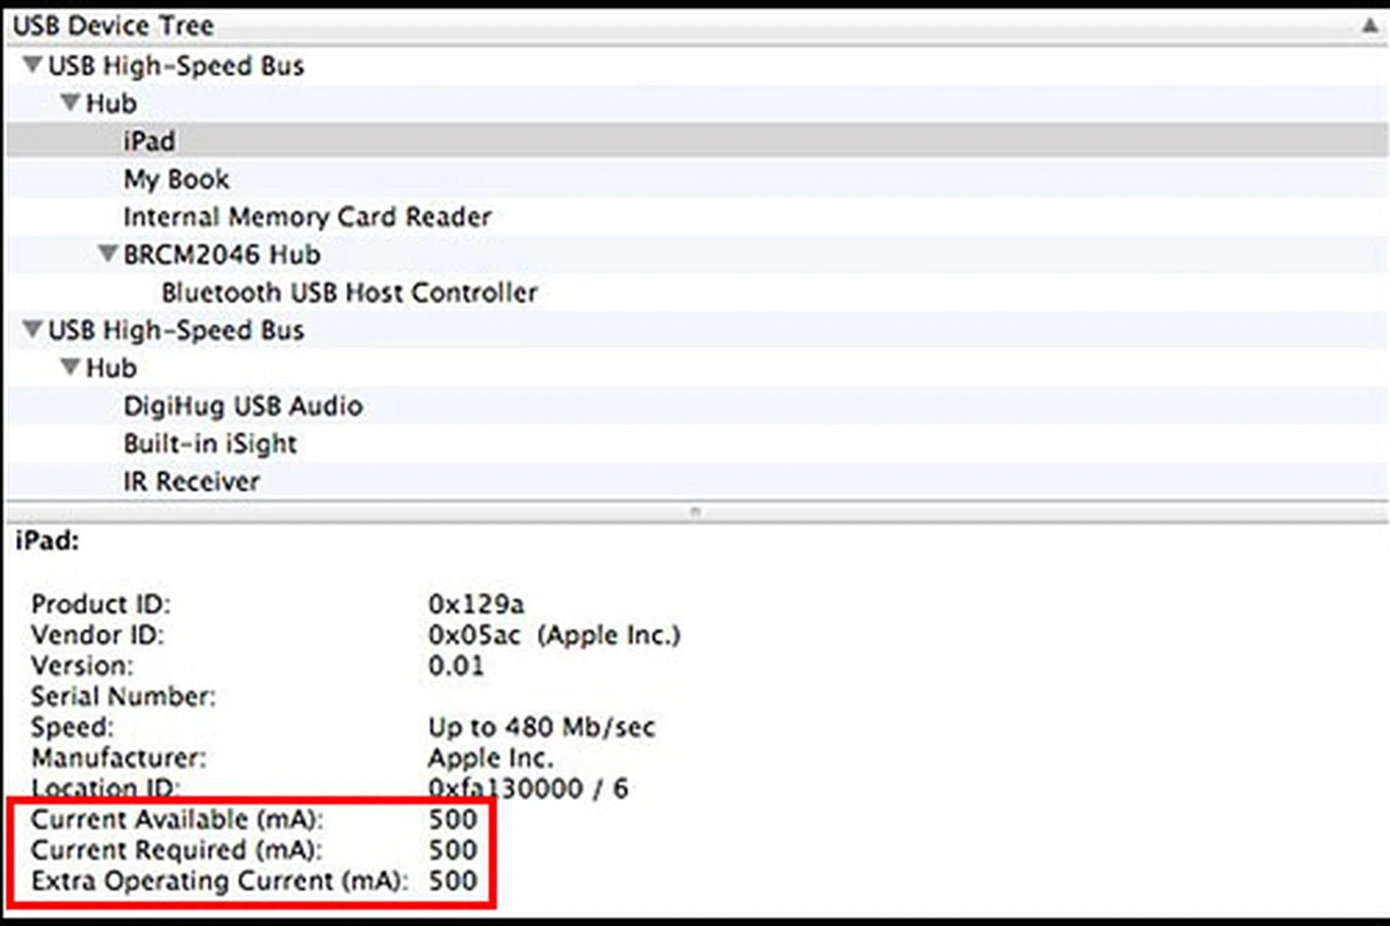The width and height of the screenshot is (1390, 926).
Task: Select Internal Memory Card Reader
Action: [x=307, y=216]
